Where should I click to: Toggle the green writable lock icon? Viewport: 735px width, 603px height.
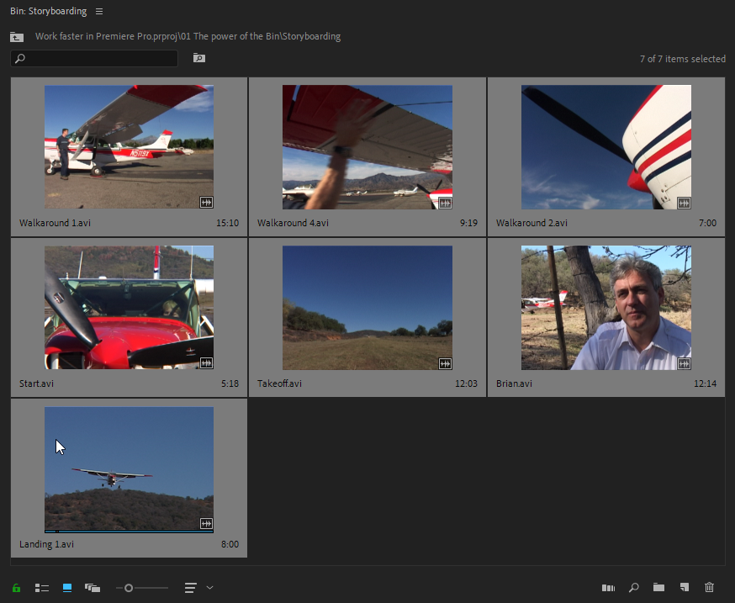pos(15,588)
